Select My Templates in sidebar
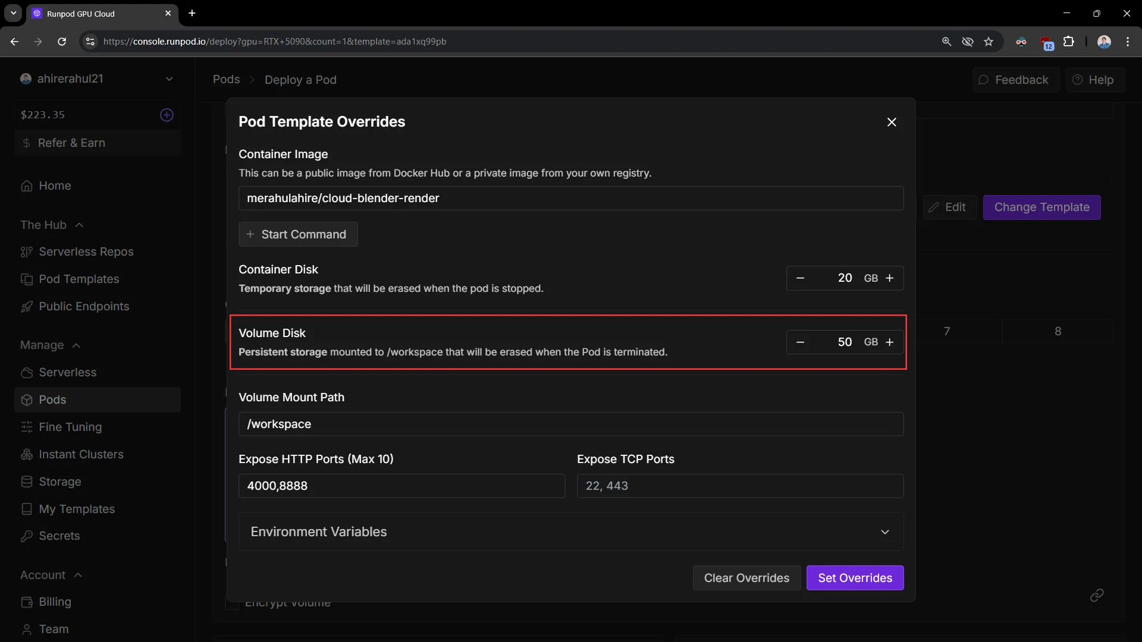 tap(76, 509)
